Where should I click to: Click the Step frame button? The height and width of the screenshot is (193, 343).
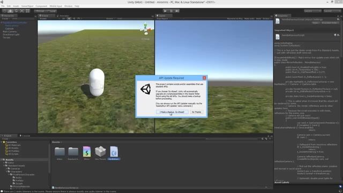coord(177,11)
